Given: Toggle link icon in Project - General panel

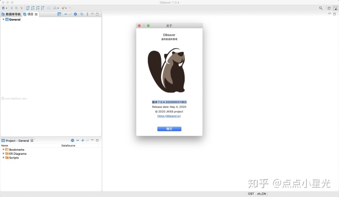Looking at the screenshot, I should tap(88, 140).
